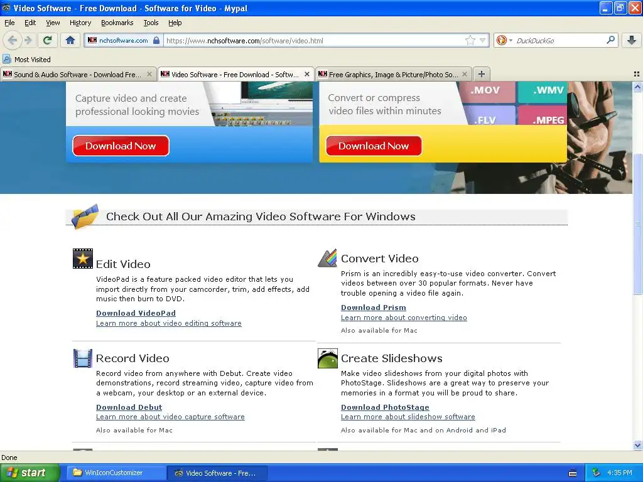
Task: Open the Download Prism link
Action: click(x=374, y=308)
